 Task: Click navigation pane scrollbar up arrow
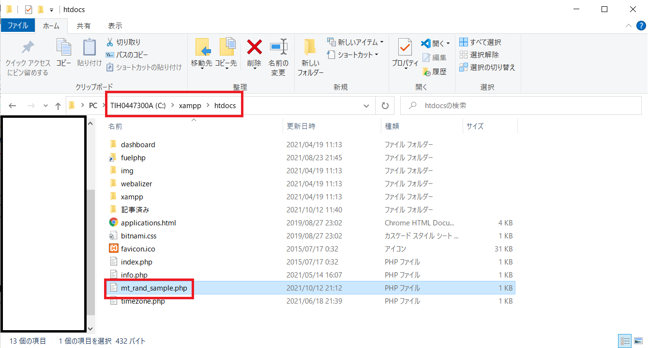click(91, 124)
